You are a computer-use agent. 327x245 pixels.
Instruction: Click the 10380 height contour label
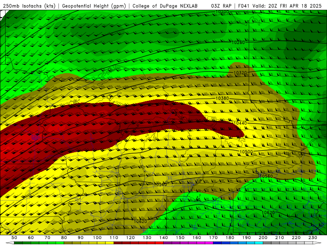click(222, 98)
